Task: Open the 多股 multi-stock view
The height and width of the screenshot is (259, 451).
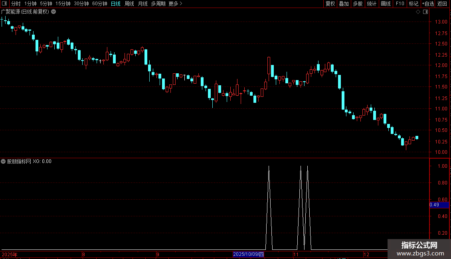Action: pyautogui.click(x=358, y=4)
